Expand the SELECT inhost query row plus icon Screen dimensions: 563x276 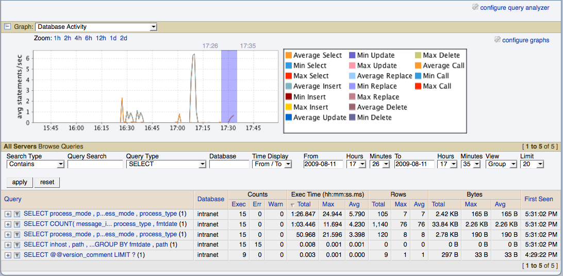8,245
